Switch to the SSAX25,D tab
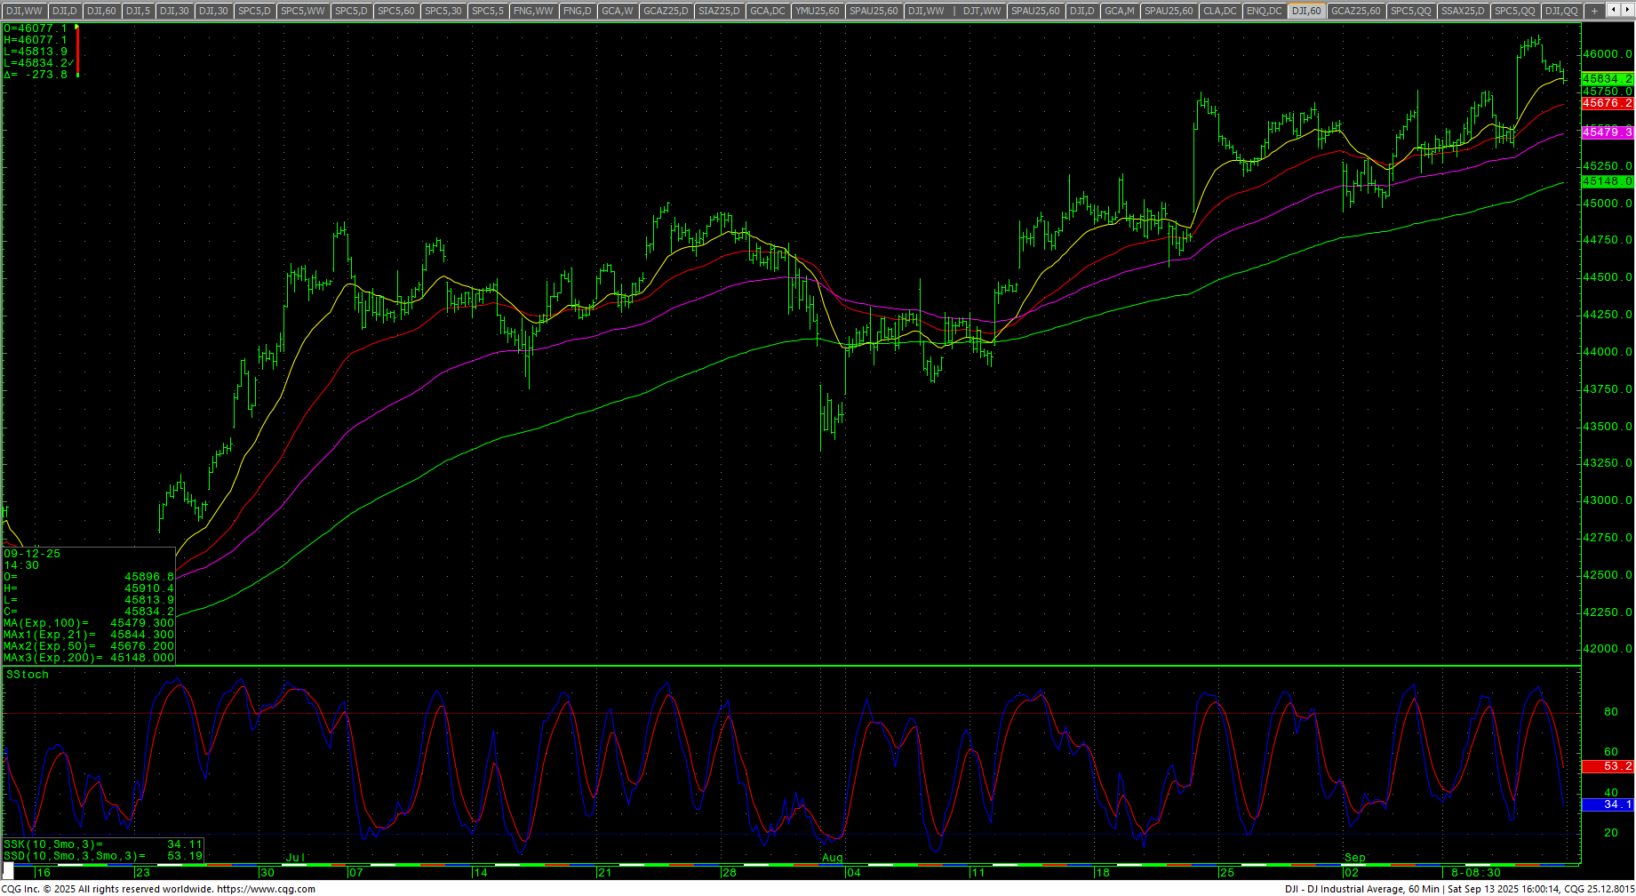 (1463, 11)
